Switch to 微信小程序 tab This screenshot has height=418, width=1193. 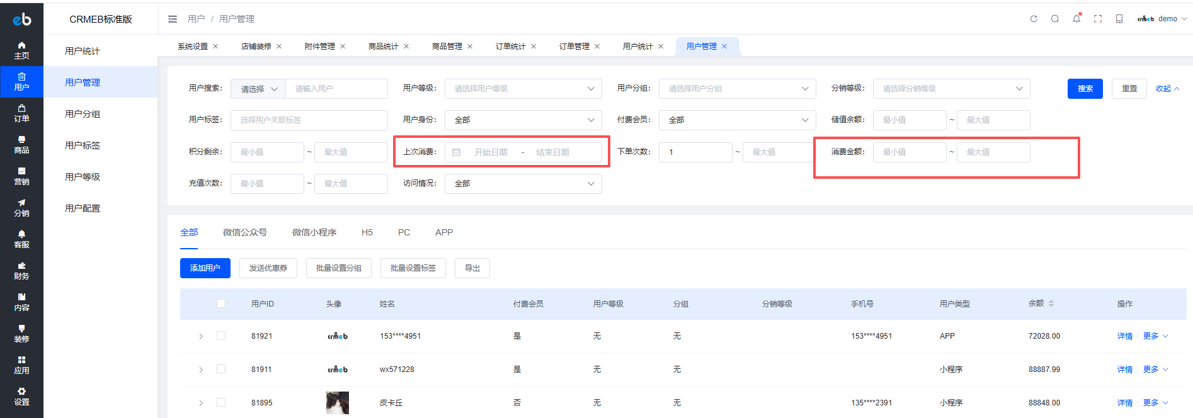(x=314, y=232)
